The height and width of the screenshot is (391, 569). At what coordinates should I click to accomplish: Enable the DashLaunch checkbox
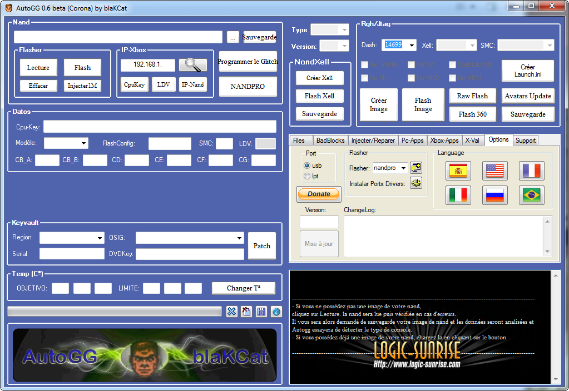(453, 65)
